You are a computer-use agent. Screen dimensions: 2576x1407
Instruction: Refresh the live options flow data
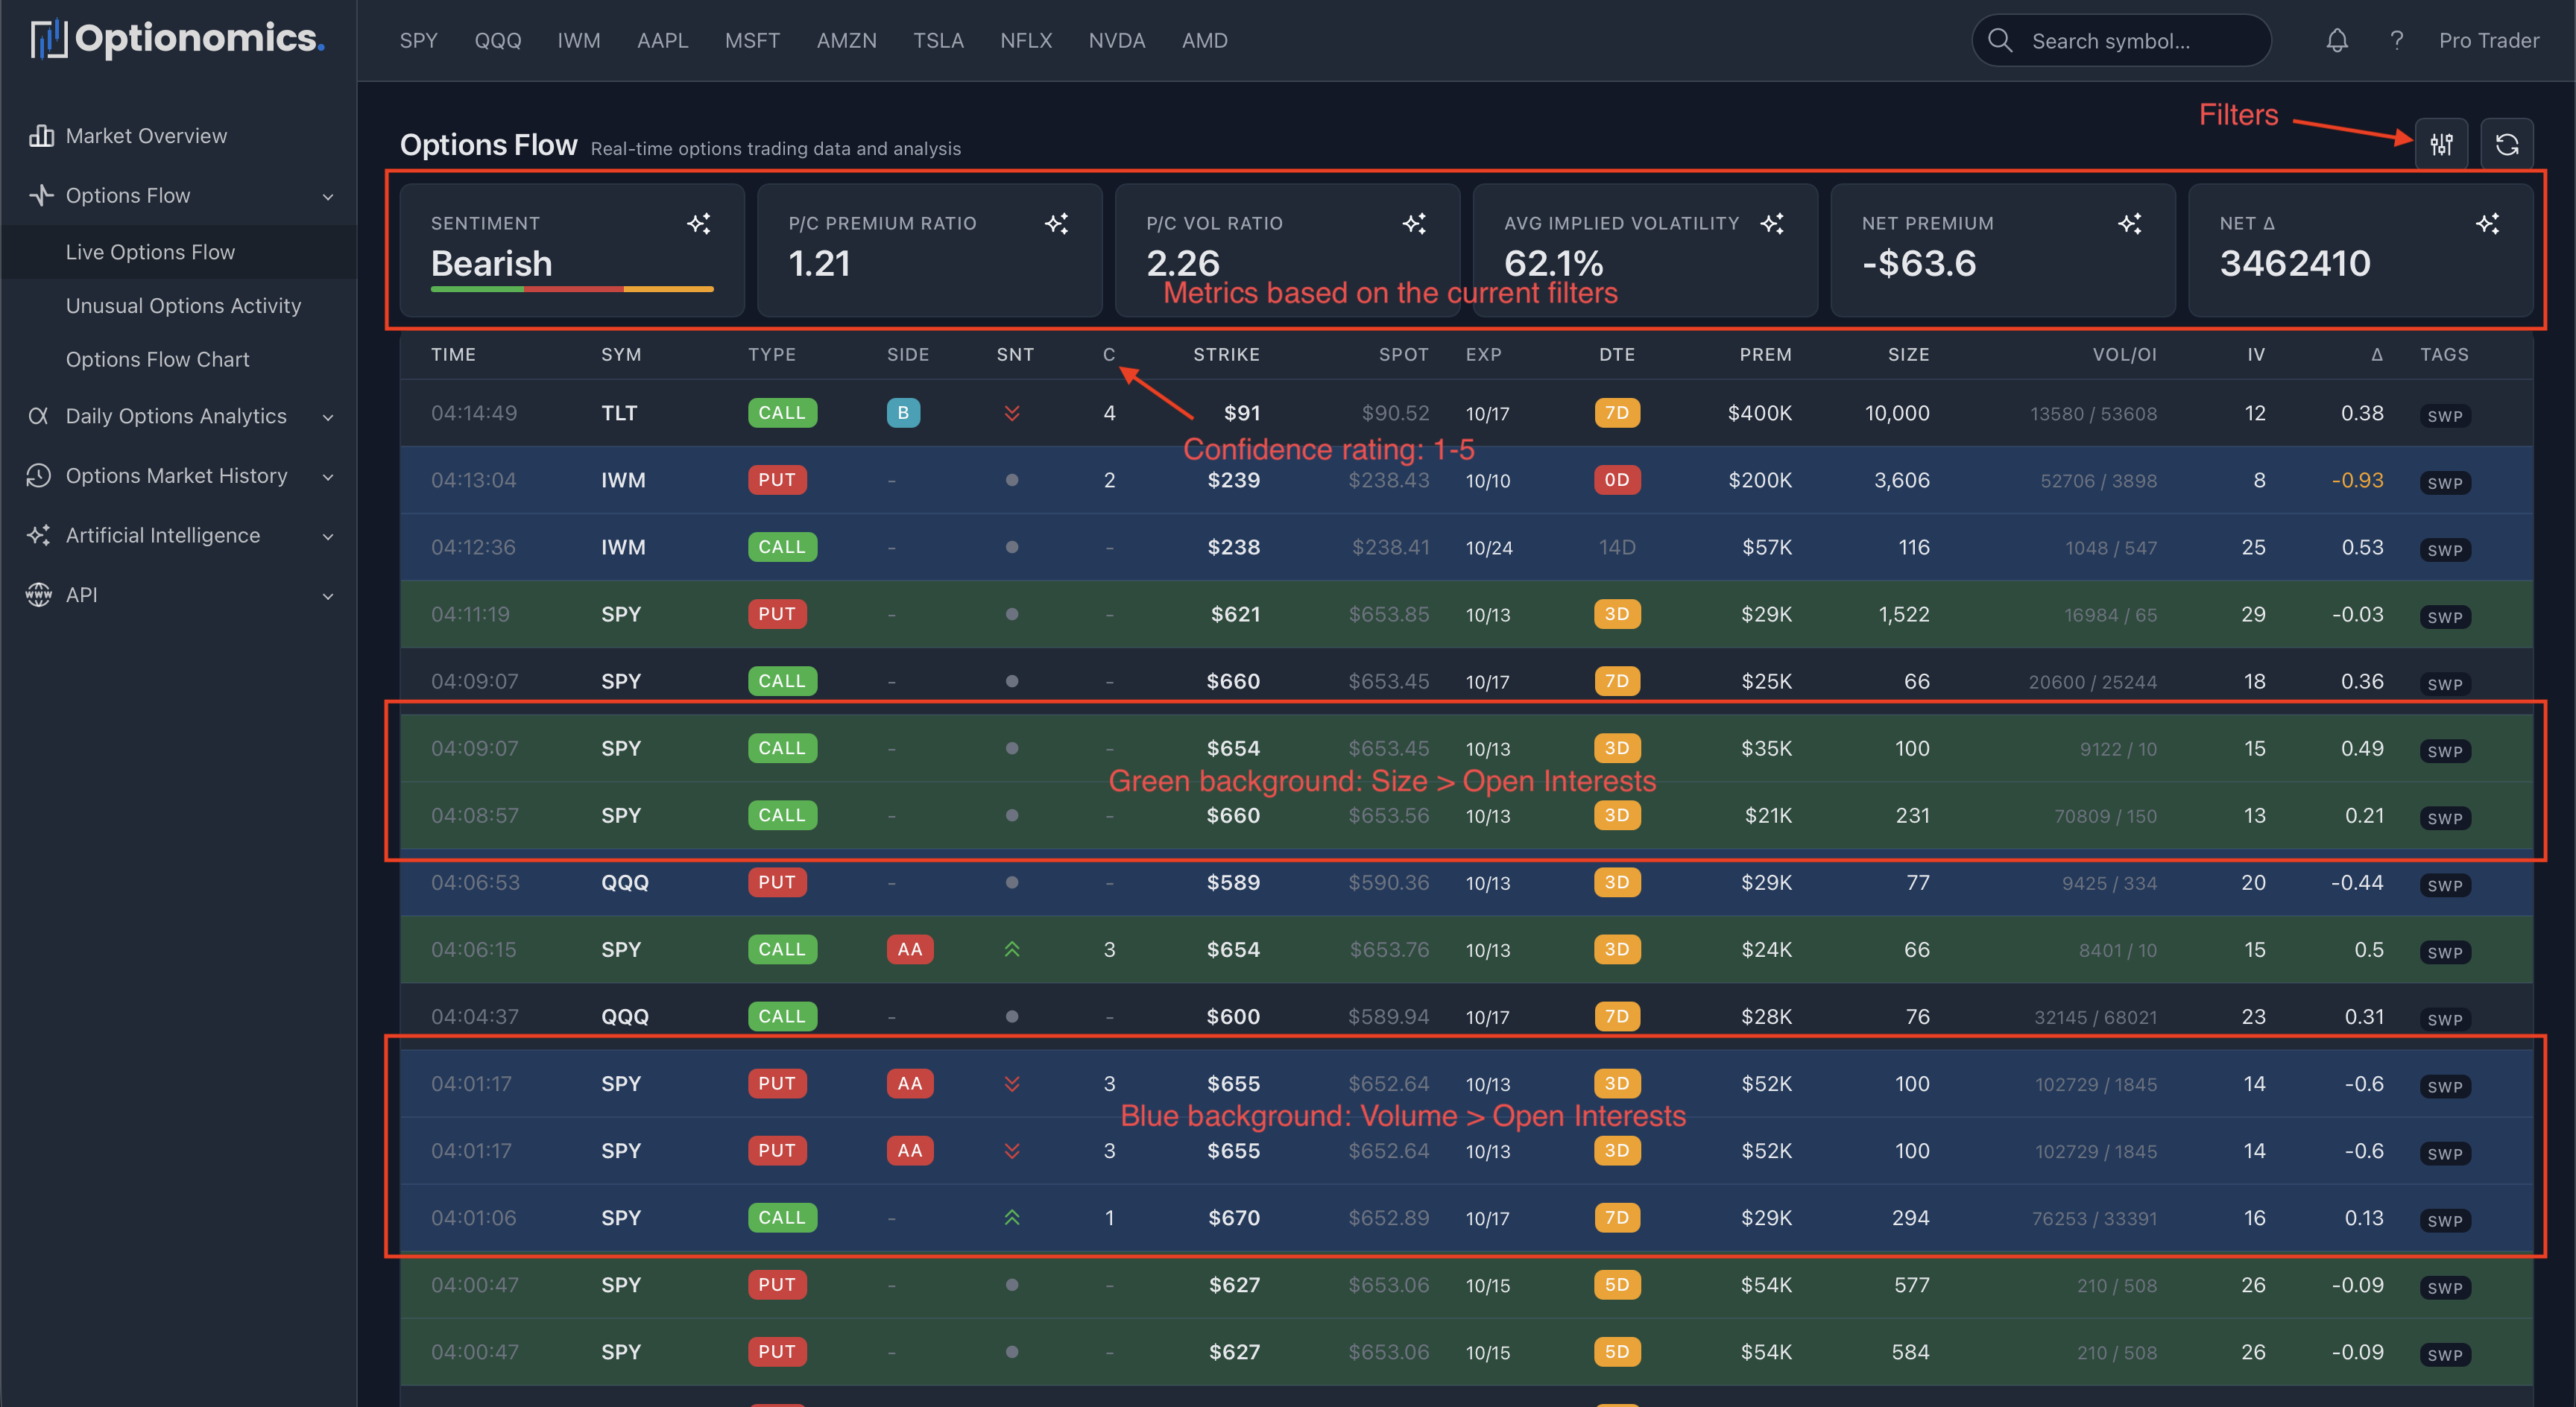click(2508, 144)
